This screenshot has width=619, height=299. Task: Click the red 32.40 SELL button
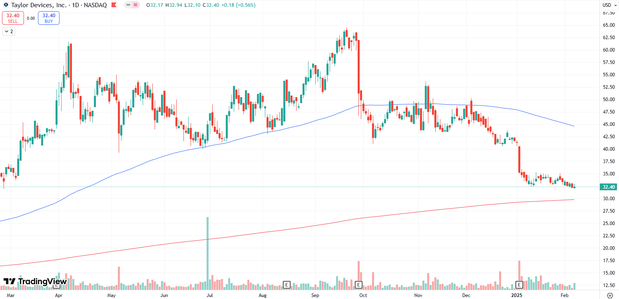coord(13,18)
